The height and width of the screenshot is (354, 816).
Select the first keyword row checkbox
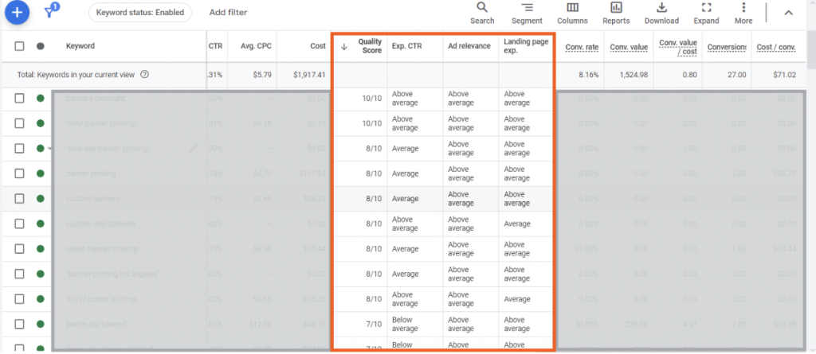(x=19, y=99)
